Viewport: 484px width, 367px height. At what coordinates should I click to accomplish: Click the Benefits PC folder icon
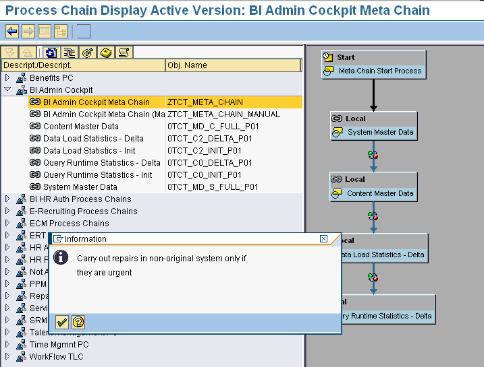pyautogui.click(x=22, y=78)
